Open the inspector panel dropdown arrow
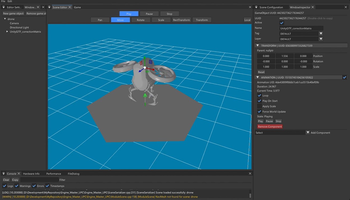Viewport: 350px width, 200px height. tap(256, 7)
